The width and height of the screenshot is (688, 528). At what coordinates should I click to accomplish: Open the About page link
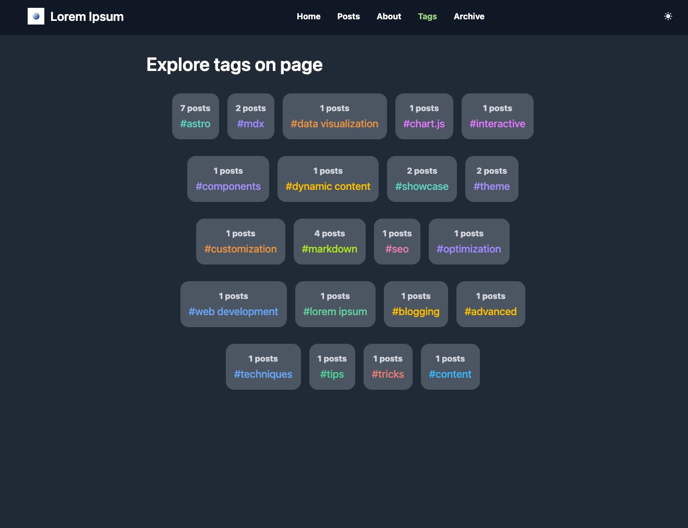tap(389, 17)
